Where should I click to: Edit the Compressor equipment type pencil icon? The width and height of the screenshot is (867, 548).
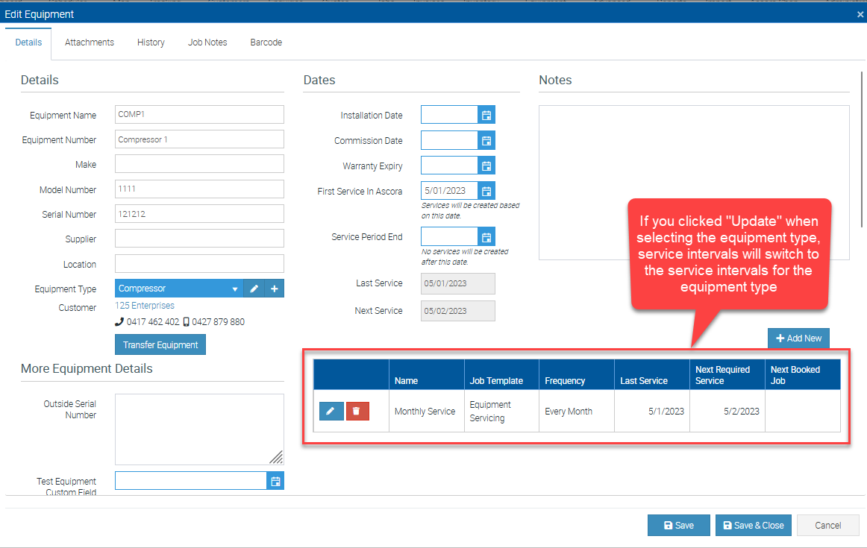[x=254, y=289]
